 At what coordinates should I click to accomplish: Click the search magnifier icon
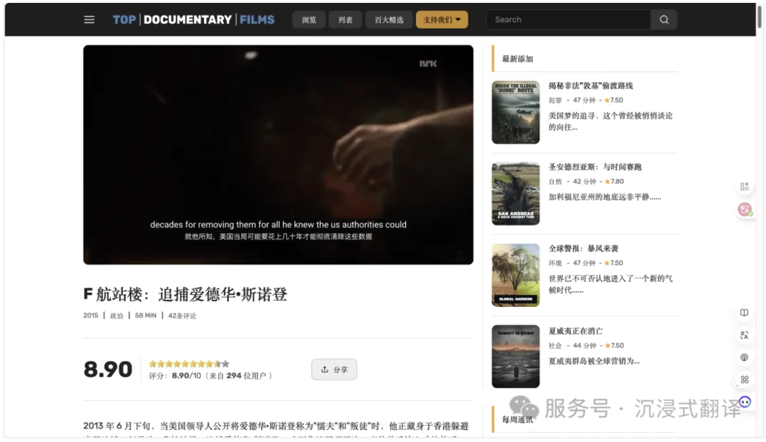(664, 20)
